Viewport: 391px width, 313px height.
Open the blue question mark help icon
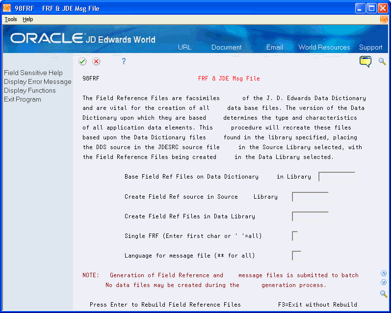124,61
